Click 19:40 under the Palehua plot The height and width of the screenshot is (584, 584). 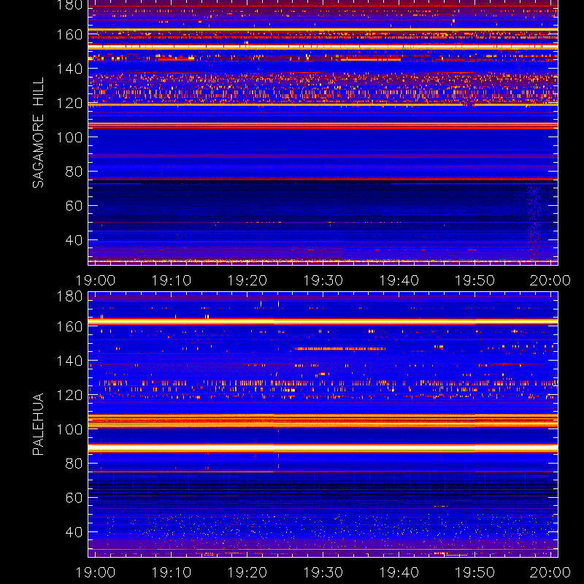click(399, 572)
